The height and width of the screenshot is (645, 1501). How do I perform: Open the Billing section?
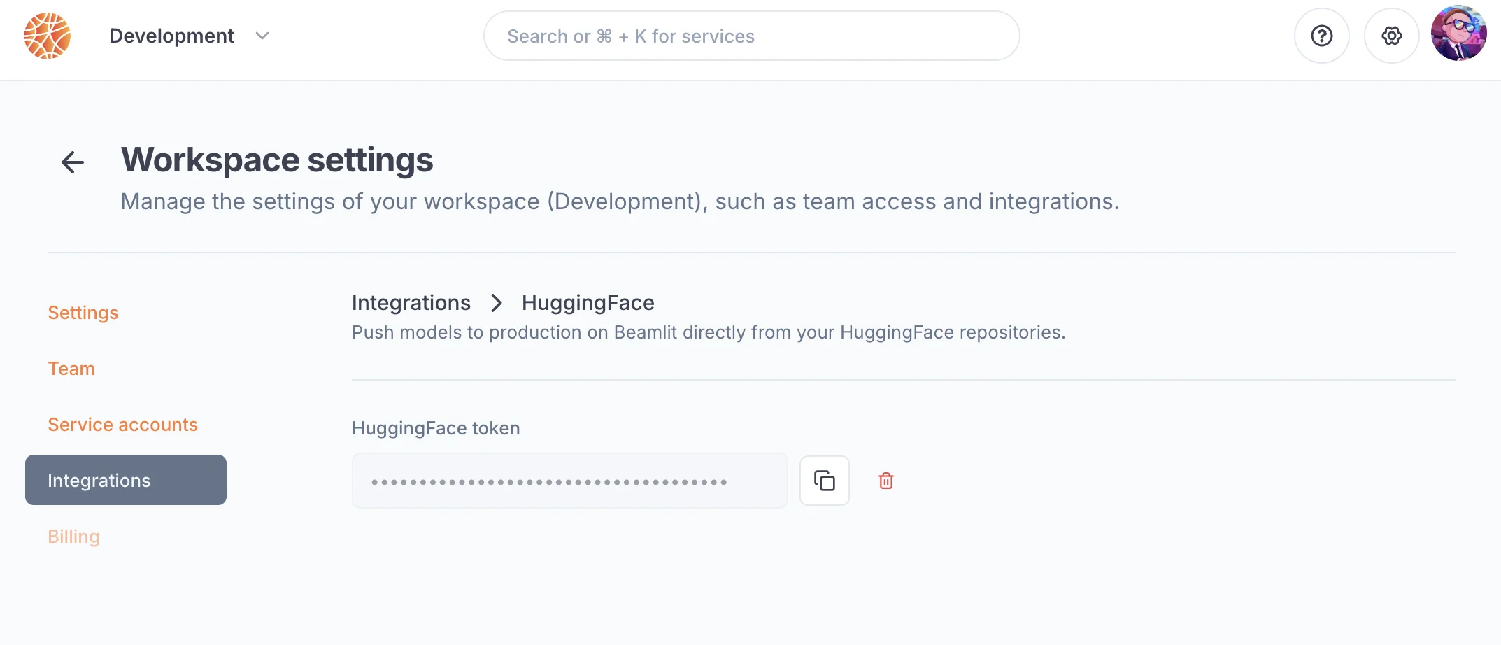coord(73,537)
